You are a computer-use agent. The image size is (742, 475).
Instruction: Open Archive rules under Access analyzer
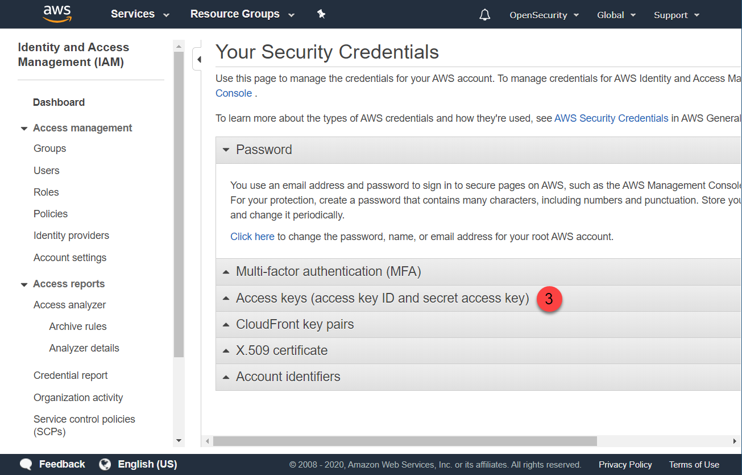click(x=78, y=327)
